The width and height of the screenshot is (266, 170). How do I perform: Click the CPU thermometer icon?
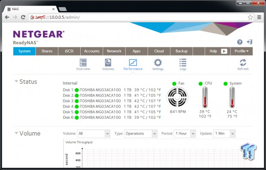(x=205, y=97)
